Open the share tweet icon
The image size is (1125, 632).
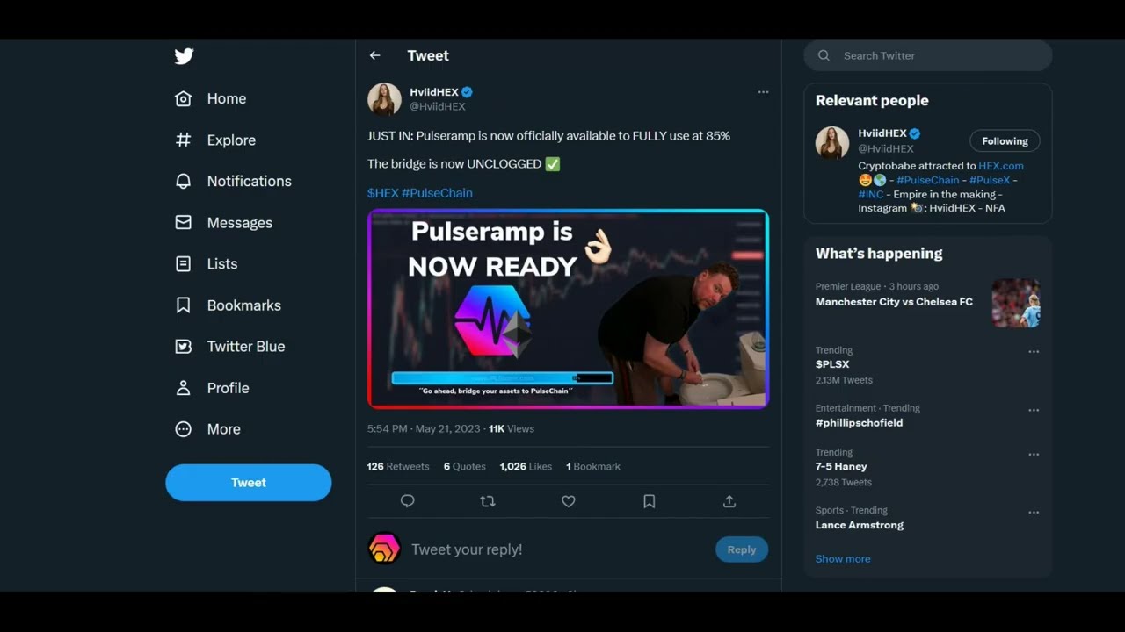[729, 501]
